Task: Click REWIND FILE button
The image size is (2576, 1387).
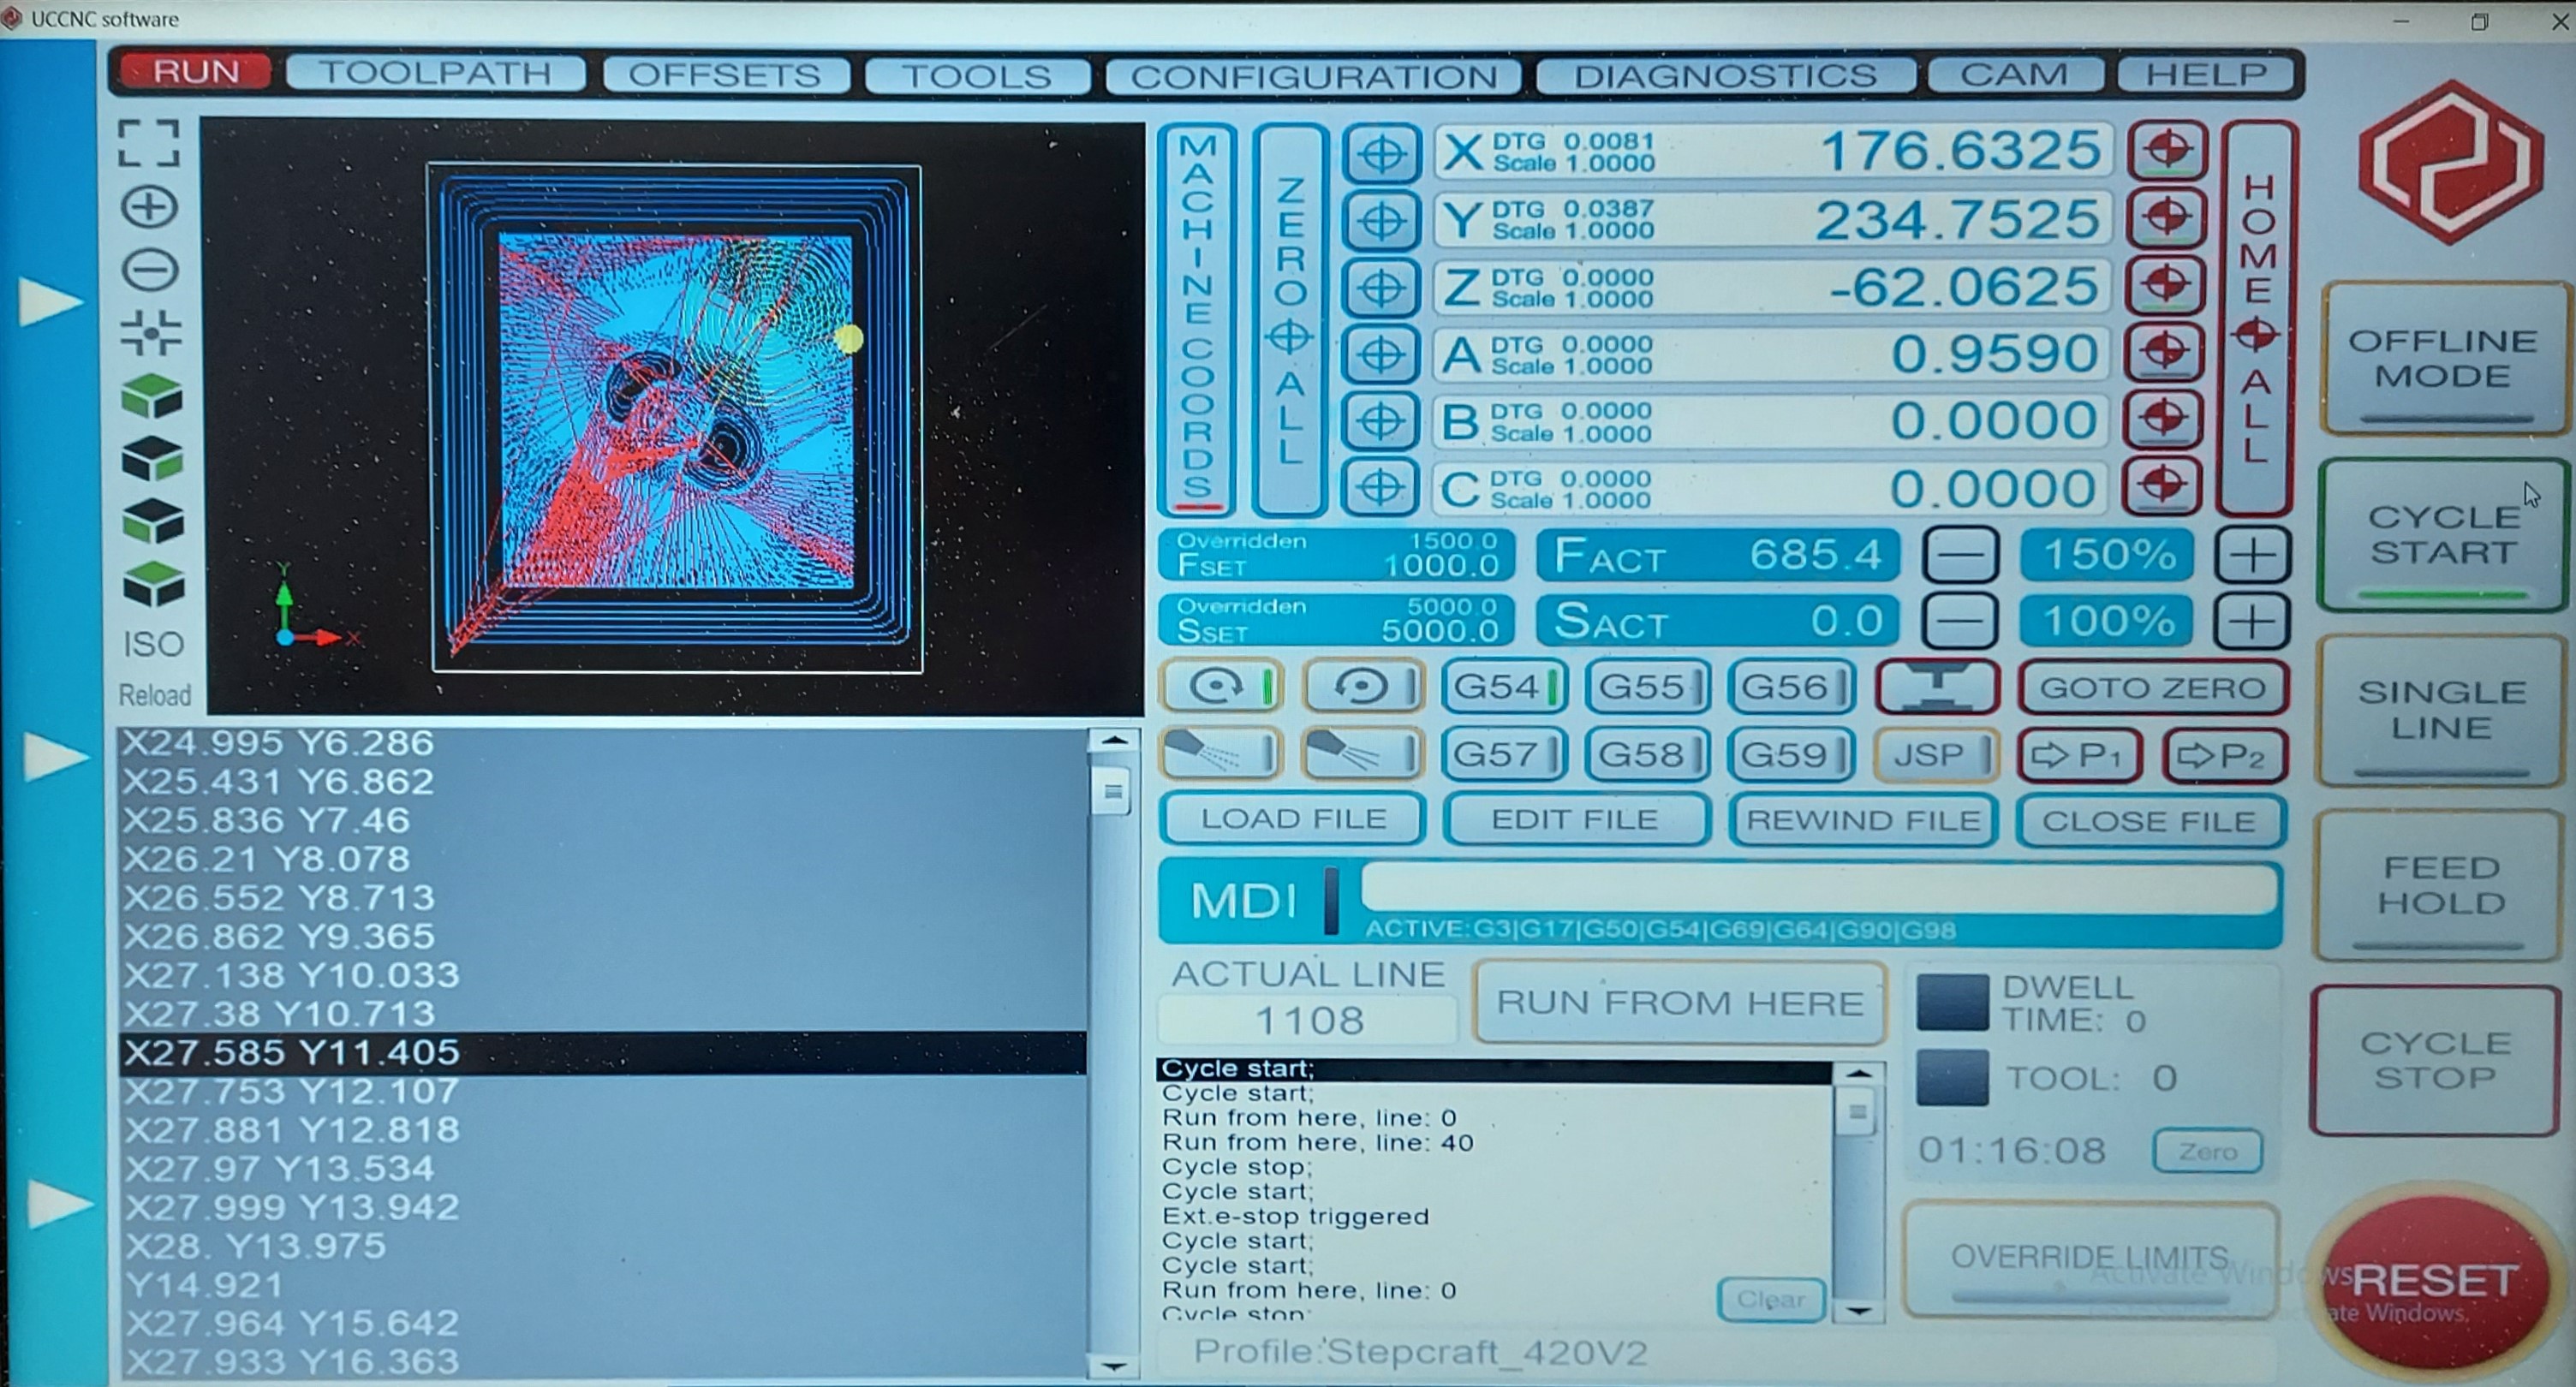Action: (x=1863, y=821)
